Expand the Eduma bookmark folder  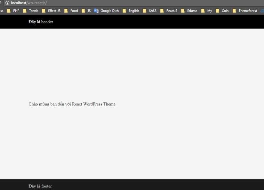pos(189,11)
